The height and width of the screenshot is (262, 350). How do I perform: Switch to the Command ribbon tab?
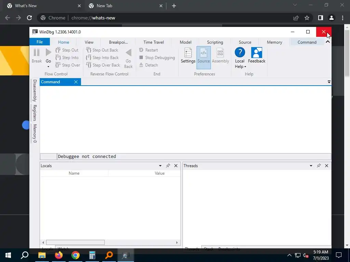(307, 42)
